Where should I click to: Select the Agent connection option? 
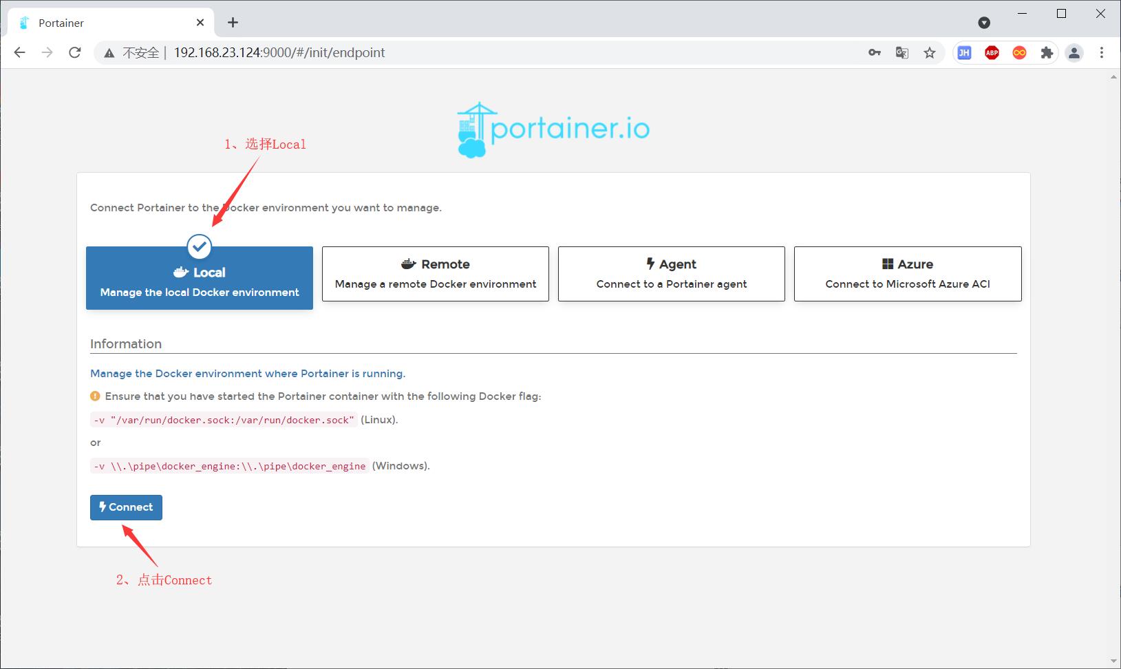point(671,273)
